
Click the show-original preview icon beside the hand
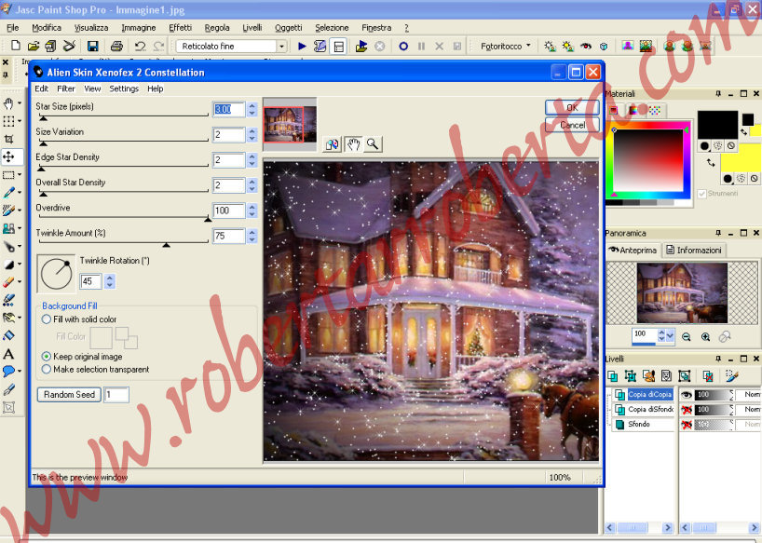pos(333,143)
